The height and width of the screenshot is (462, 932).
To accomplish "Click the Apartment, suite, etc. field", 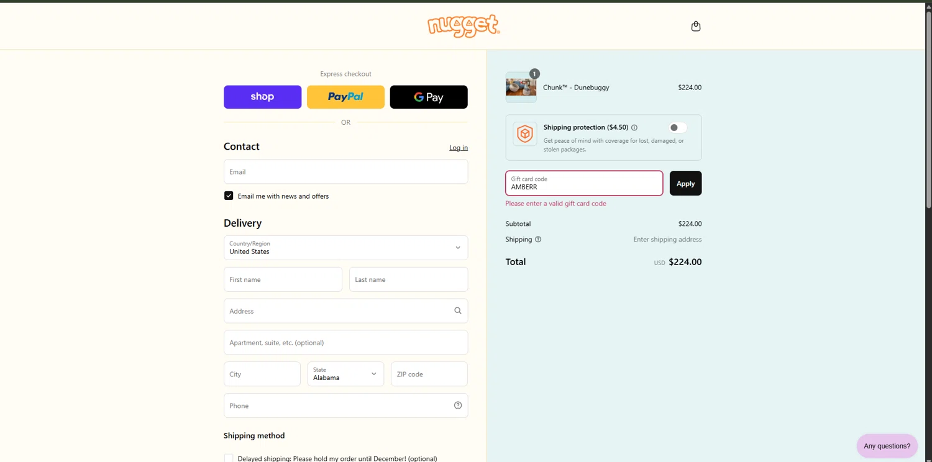I will click(345, 342).
